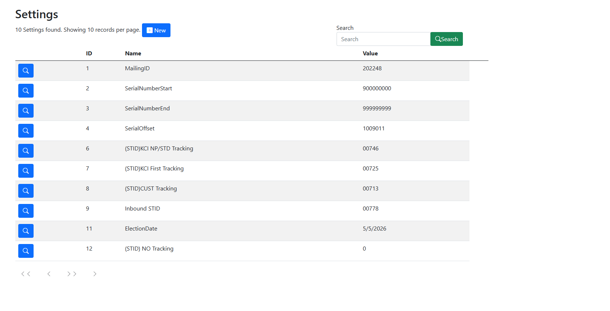
Task: Go to the first page of results
Action: 26,274
